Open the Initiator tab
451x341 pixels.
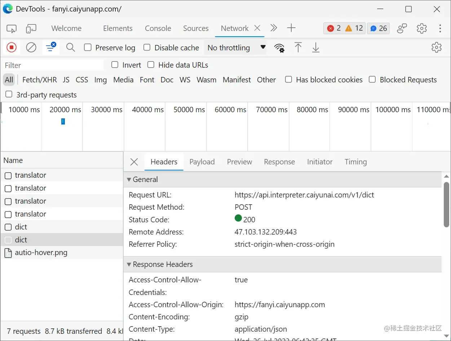[x=320, y=162]
